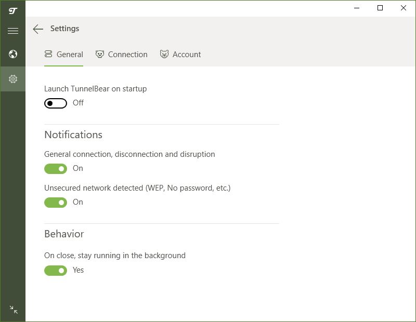Click the Off label beside startup toggle
The width and height of the screenshot is (416, 322).
click(x=79, y=103)
